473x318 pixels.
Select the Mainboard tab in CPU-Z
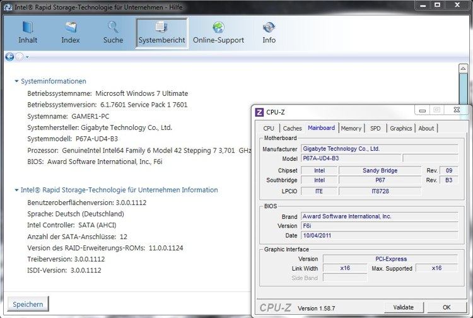point(321,128)
